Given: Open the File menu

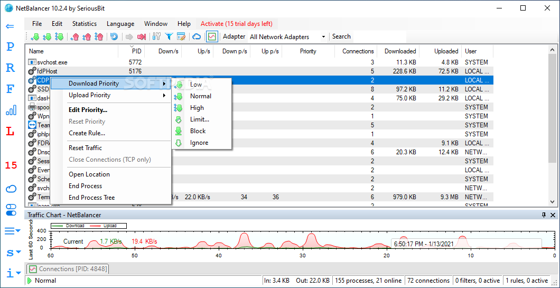Looking at the screenshot, I should point(37,24).
